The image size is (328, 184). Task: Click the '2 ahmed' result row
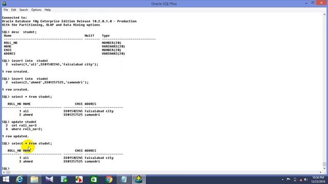point(59,114)
